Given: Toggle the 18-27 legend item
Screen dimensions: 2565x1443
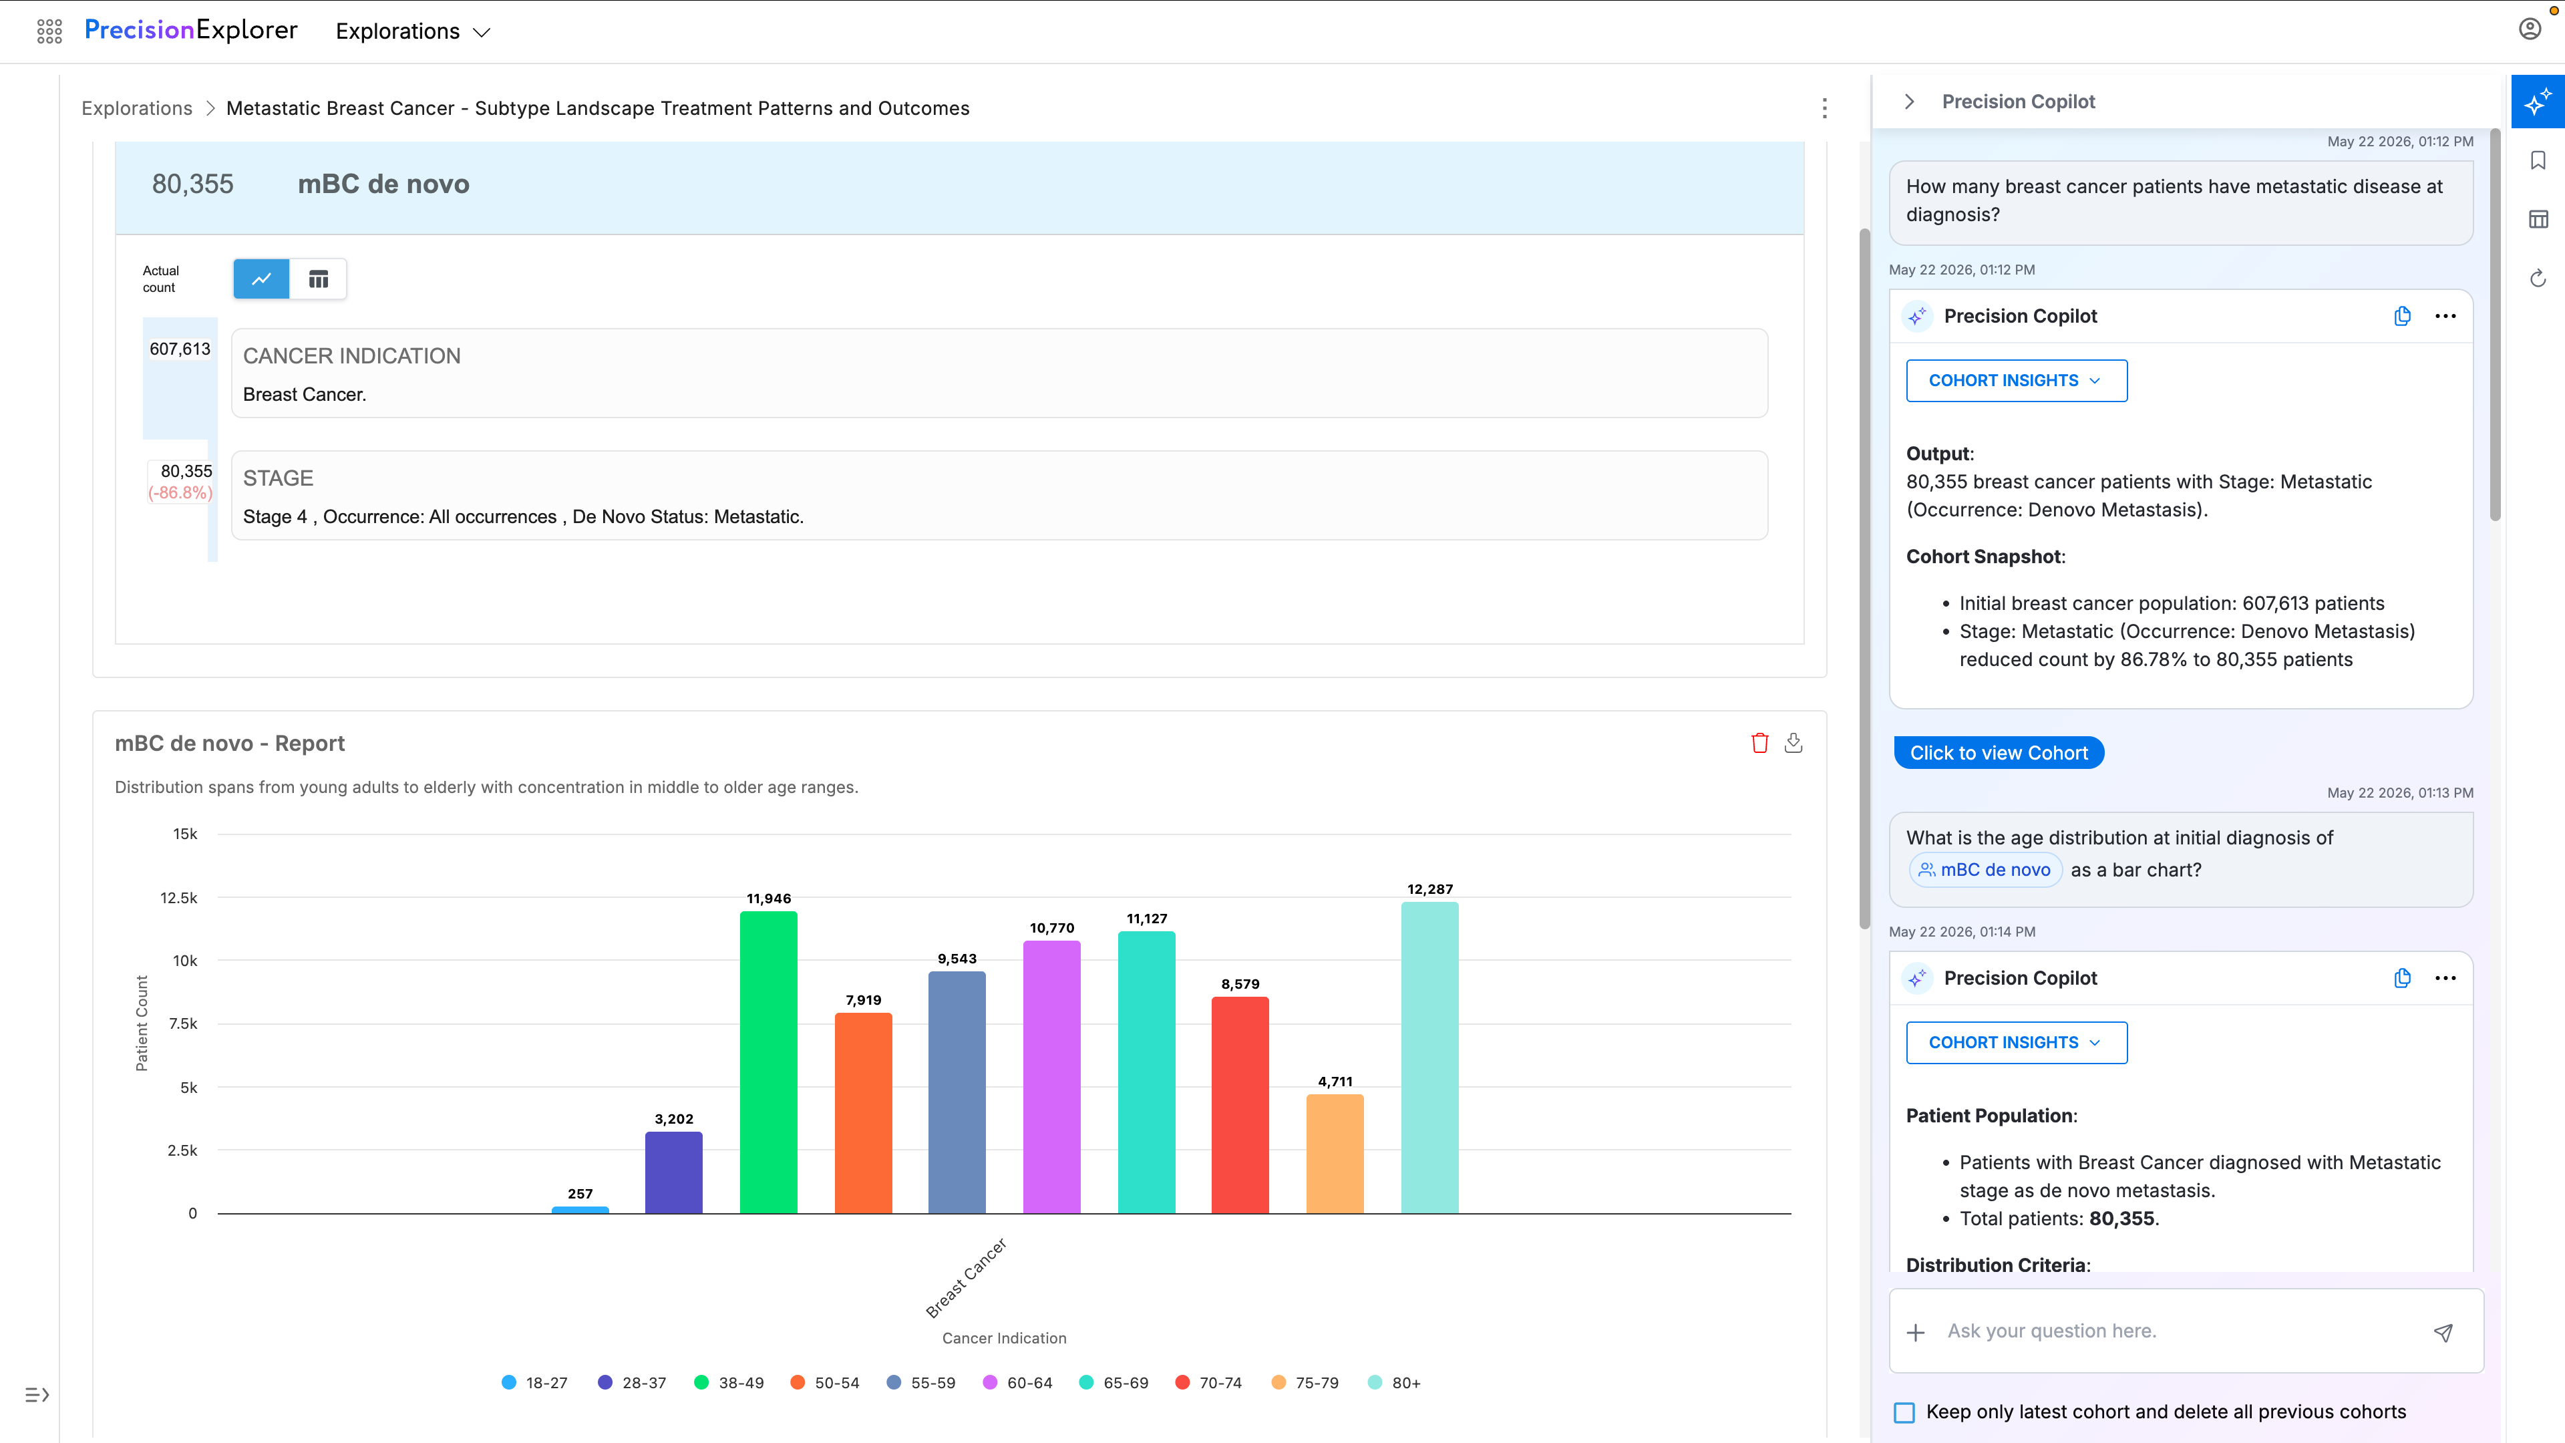Looking at the screenshot, I should 534,1384.
